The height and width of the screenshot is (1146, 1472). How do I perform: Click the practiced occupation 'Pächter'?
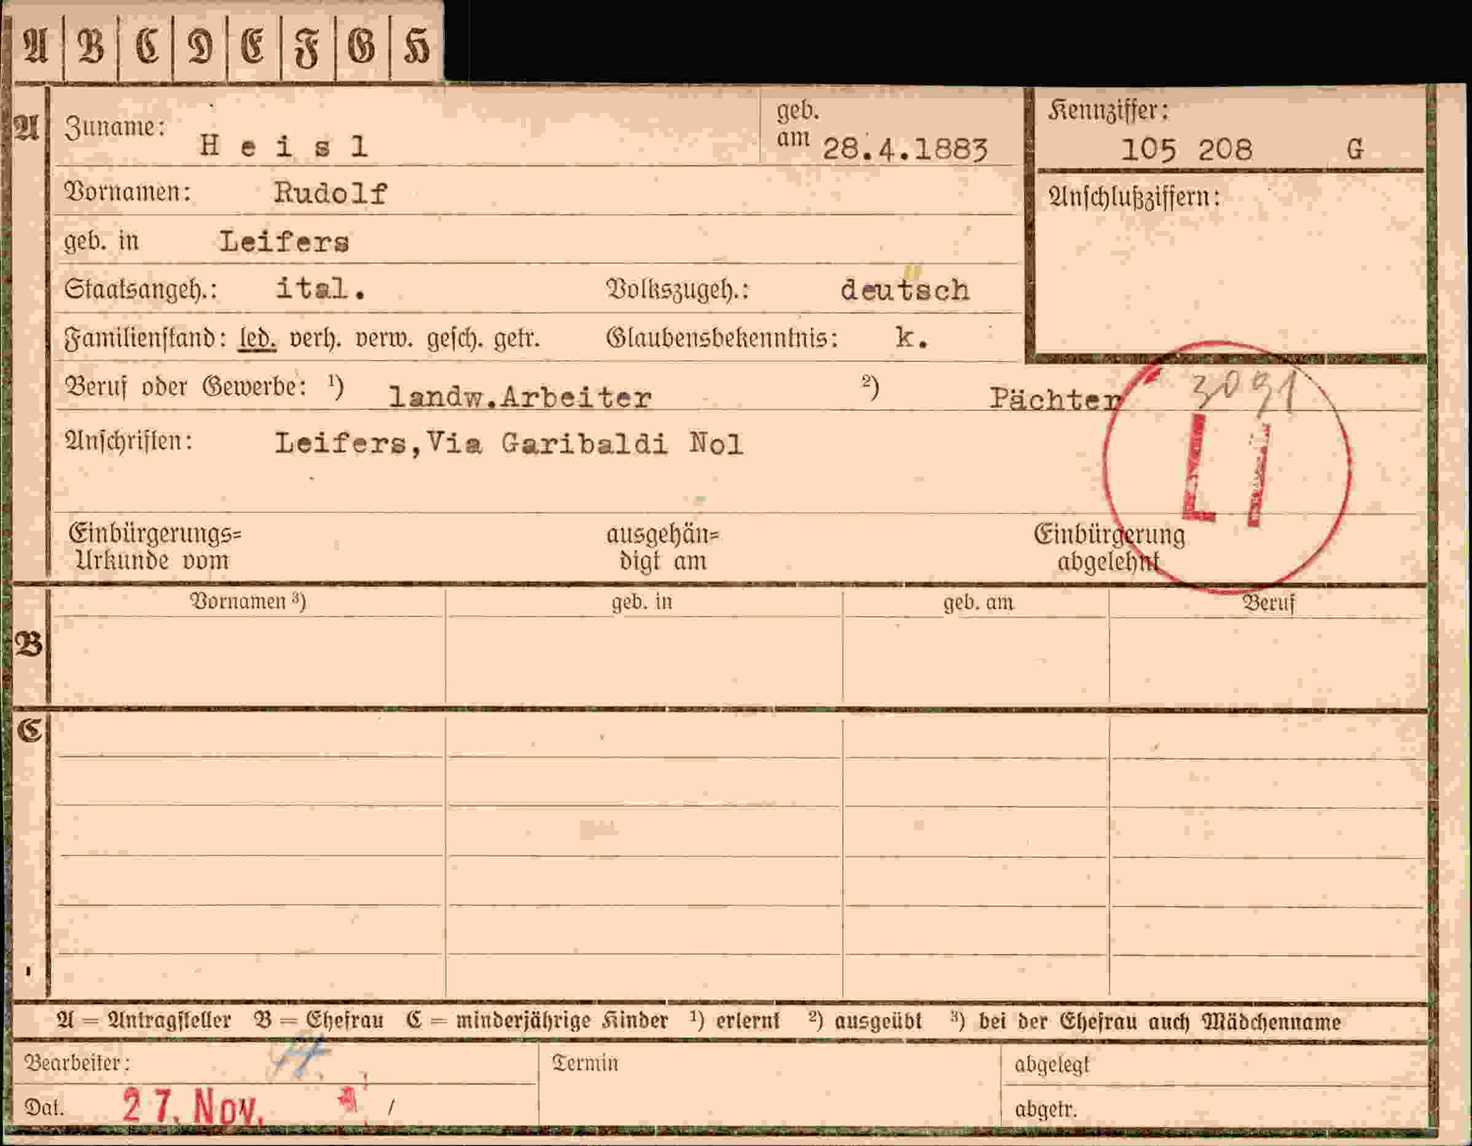[x=1055, y=399]
